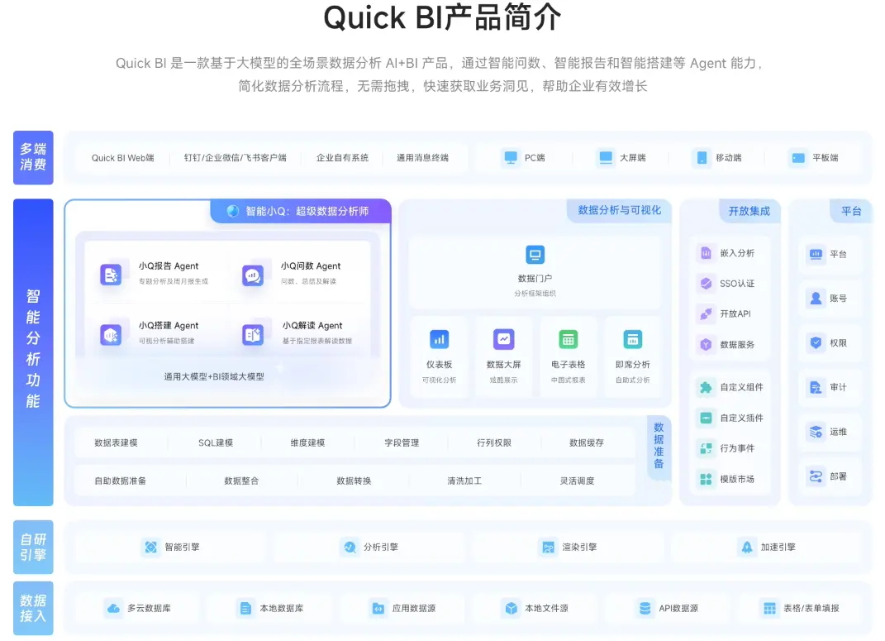The height and width of the screenshot is (641, 885).
Task: Click the 渲染引擎 icon
Action: point(548,548)
